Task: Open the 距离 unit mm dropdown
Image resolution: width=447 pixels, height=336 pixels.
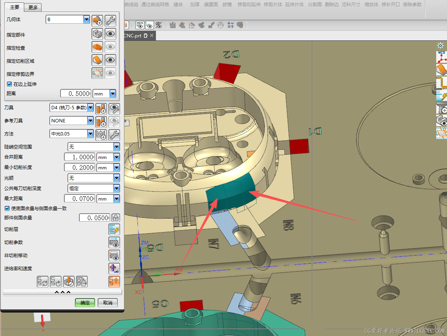Action: [x=113, y=94]
